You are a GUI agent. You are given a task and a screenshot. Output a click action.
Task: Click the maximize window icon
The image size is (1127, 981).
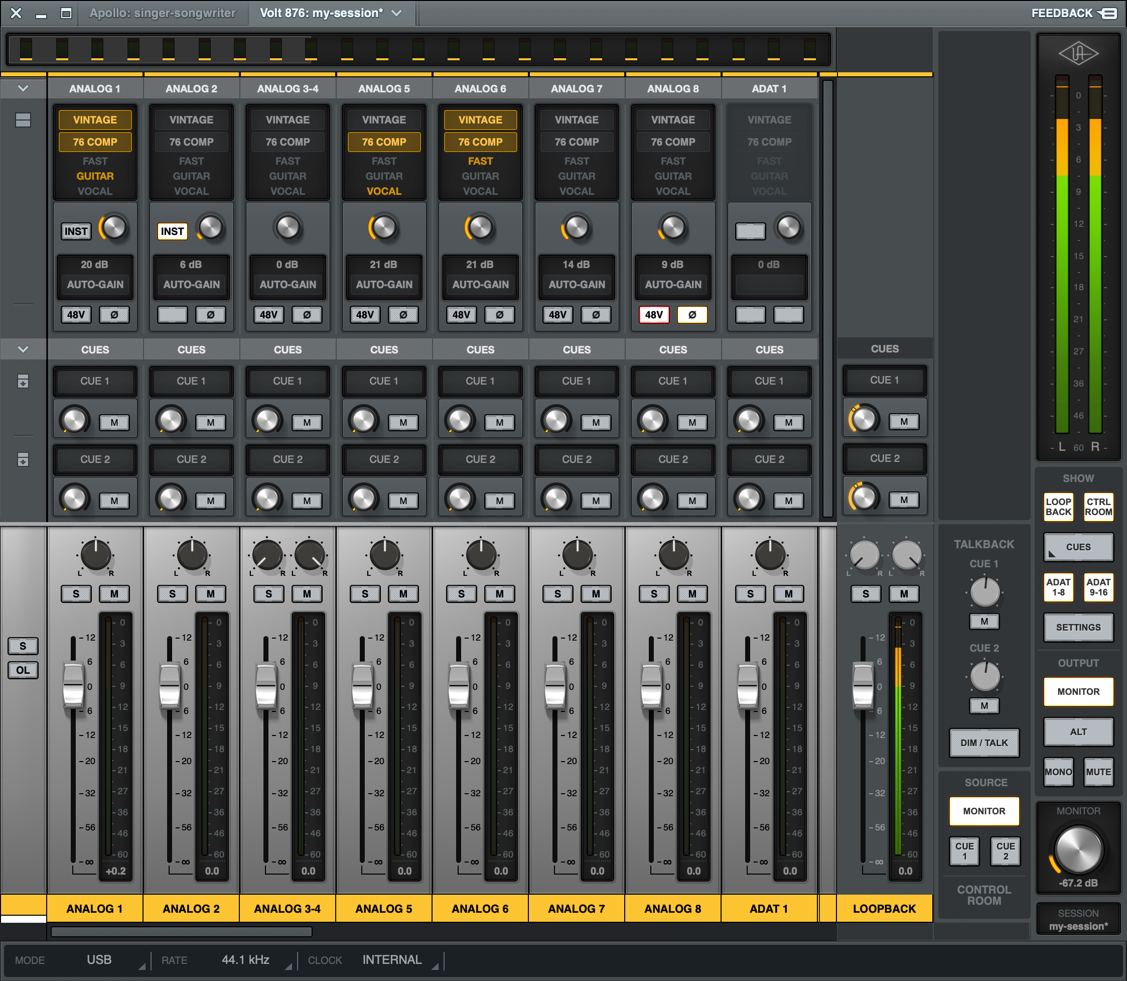pyautogui.click(x=66, y=13)
